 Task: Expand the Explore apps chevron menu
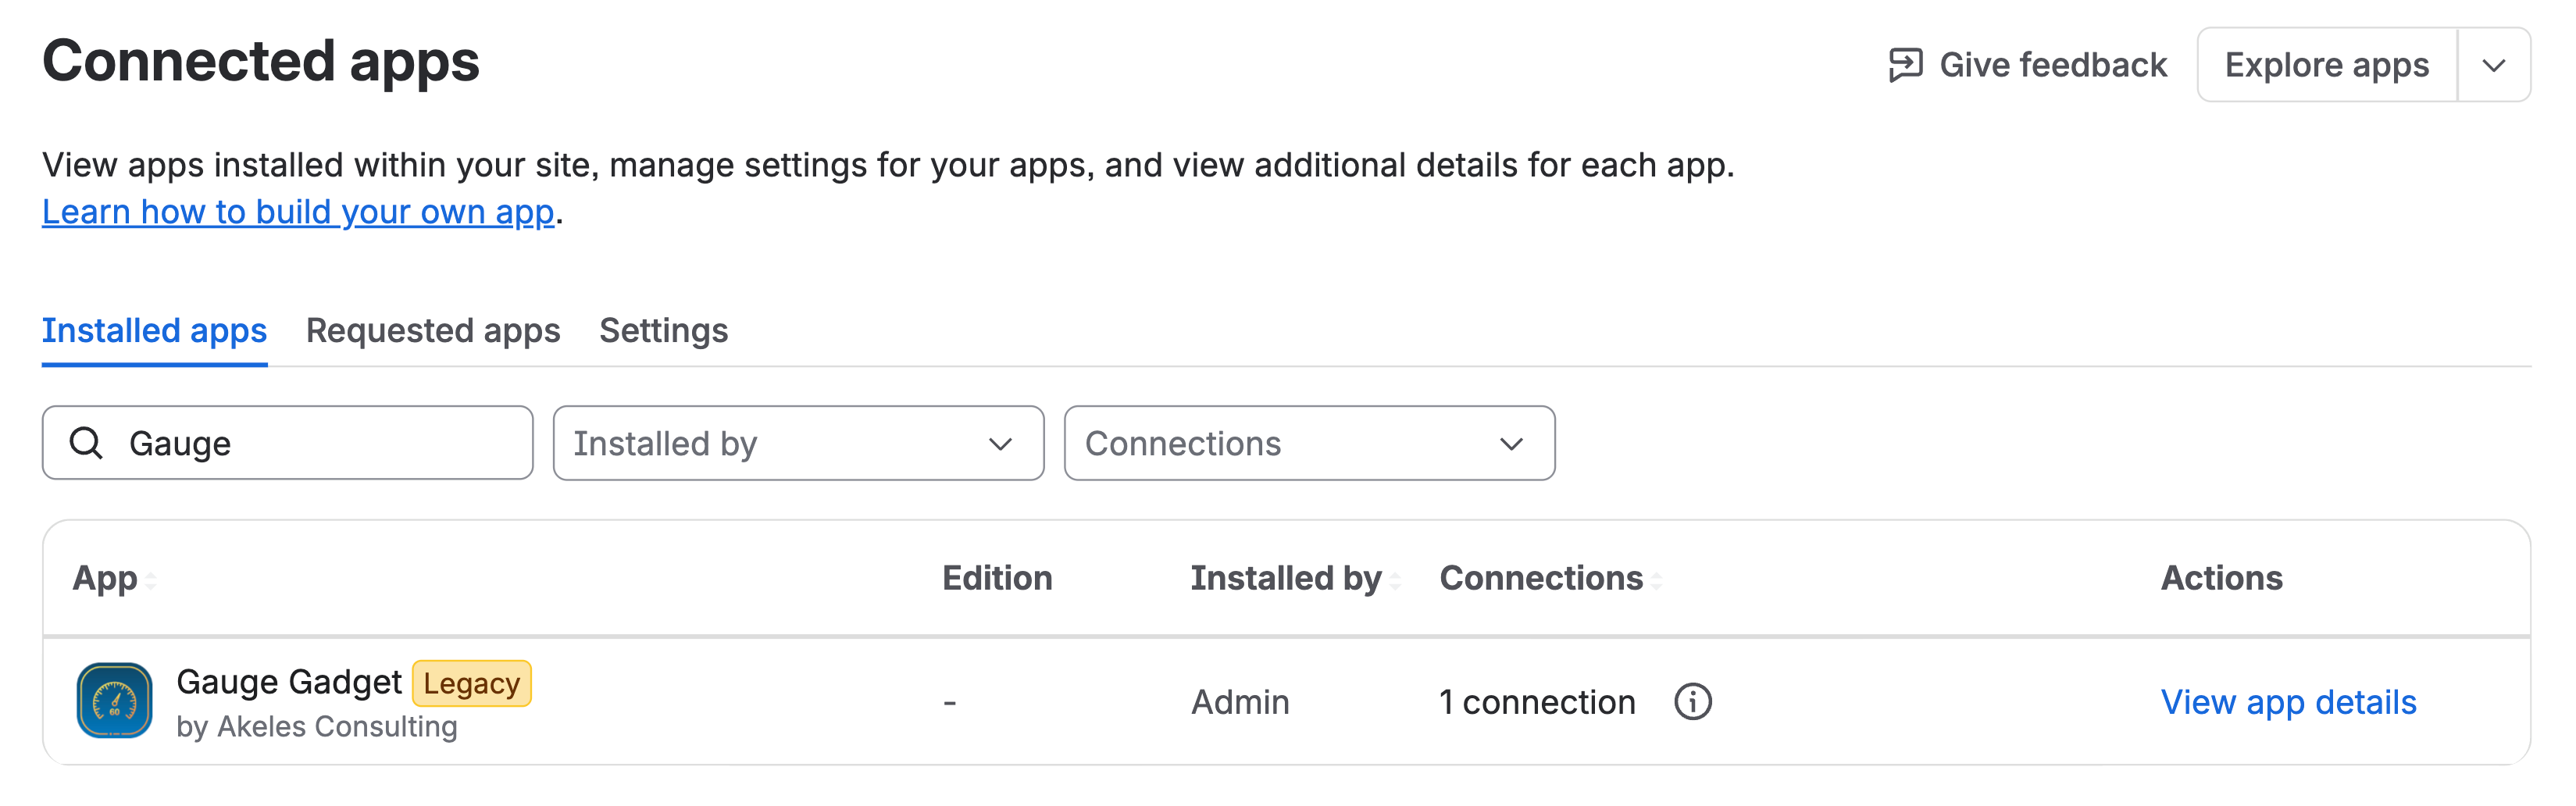point(2493,65)
